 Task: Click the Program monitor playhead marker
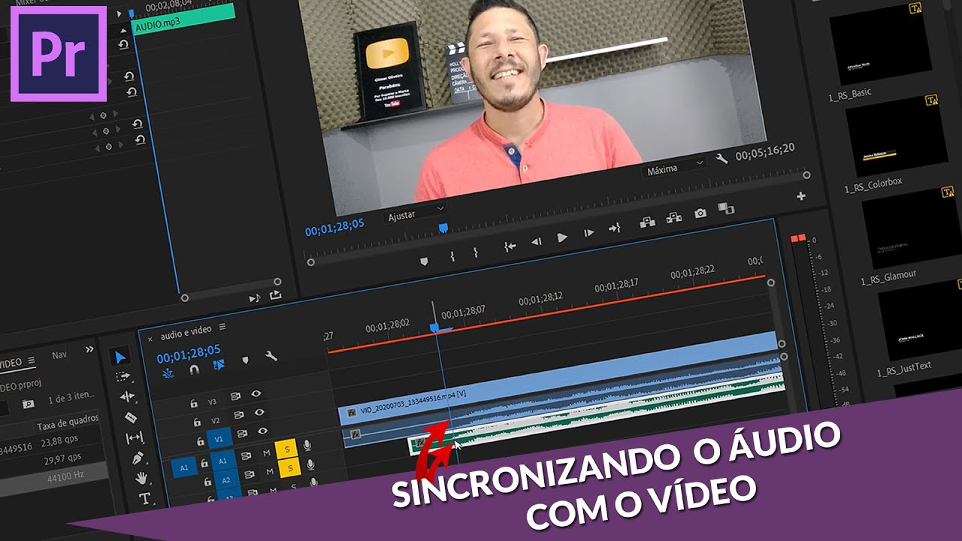coord(443,228)
